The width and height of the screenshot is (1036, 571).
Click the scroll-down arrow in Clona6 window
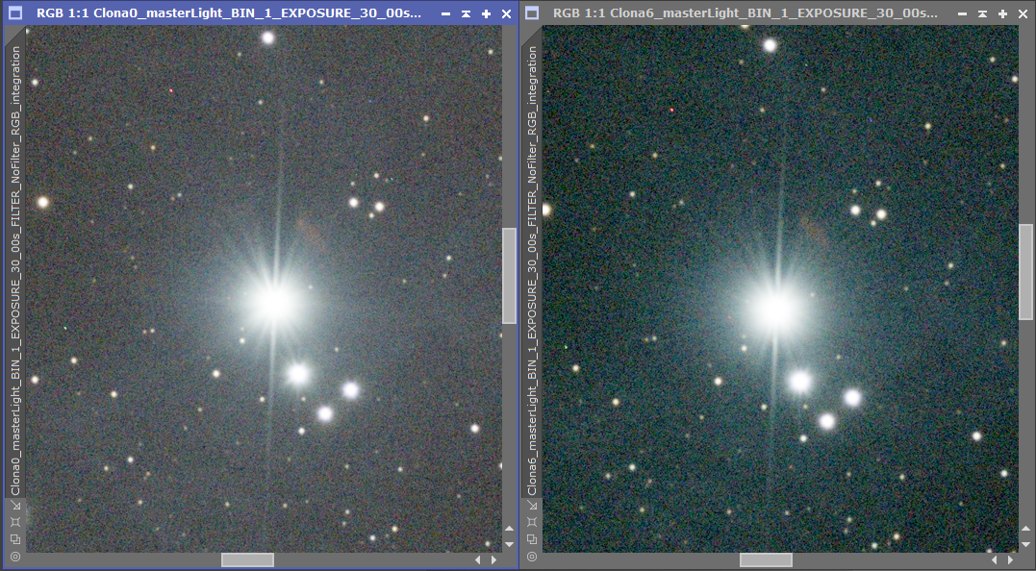click(x=1025, y=544)
